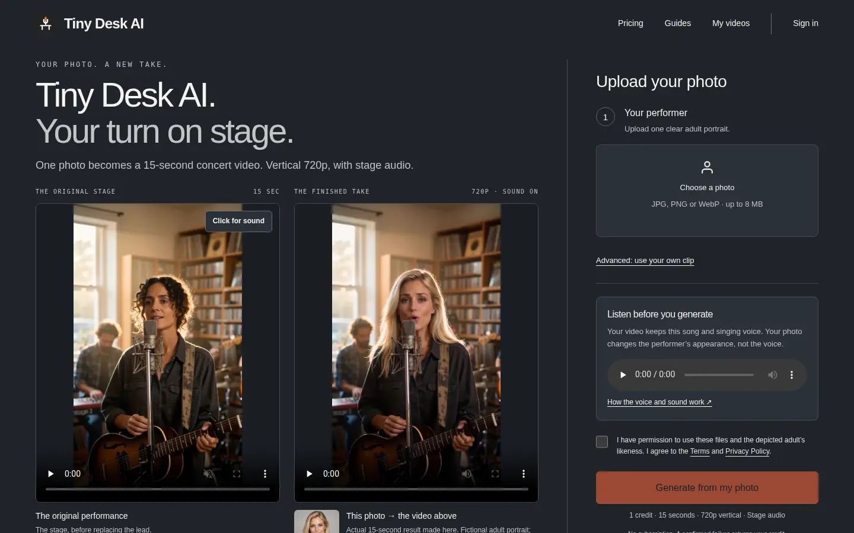Open the Privacy Policy link
Image resolution: width=854 pixels, height=533 pixels.
click(747, 451)
